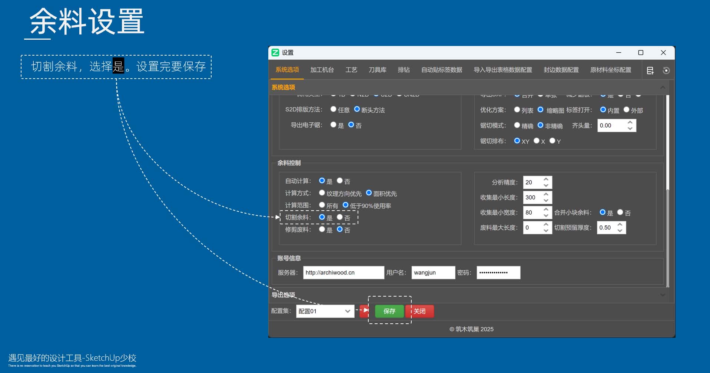This screenshot has height=373, width=710.
Task: Collapse the 系统选项 section
Action: click(663, 88)
